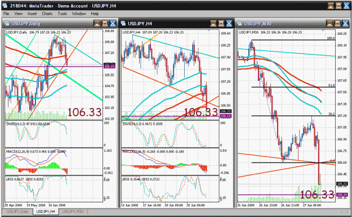352x217 pixels.
Task: Click the purple price tag on H4 price scale
Action: [x=226, y=116]
